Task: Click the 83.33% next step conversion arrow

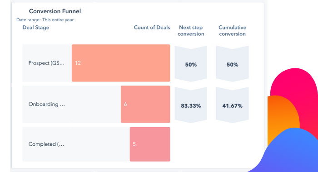Action: [191, 105]
